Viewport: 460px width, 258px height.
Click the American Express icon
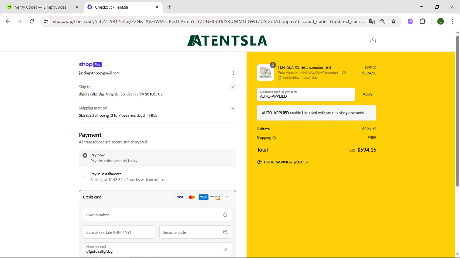click(203, 197)
